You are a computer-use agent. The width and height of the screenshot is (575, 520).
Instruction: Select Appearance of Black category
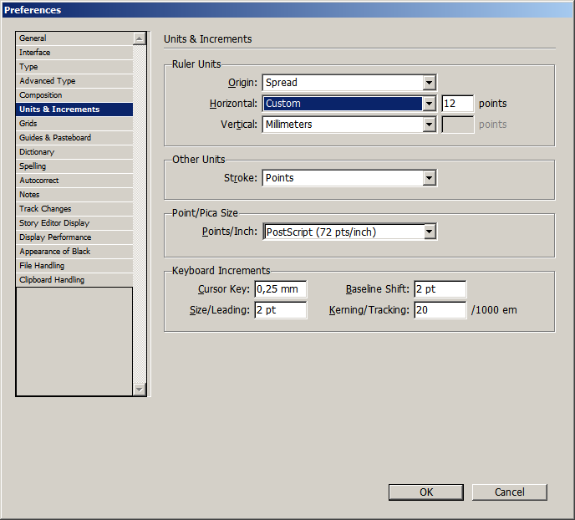pos(74,251)
